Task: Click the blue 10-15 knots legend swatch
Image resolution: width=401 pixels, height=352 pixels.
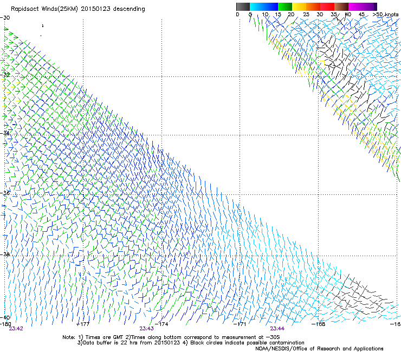Action: 271,6
